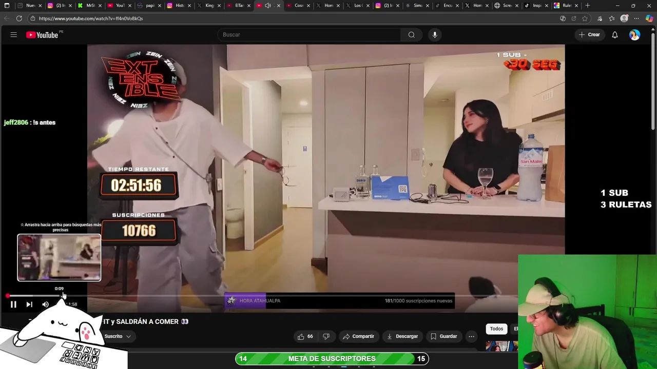Image resolution: width=657 pixels, height=369 pixels.
Task: Switch to the Cosm browser tab
Action: 298,6
